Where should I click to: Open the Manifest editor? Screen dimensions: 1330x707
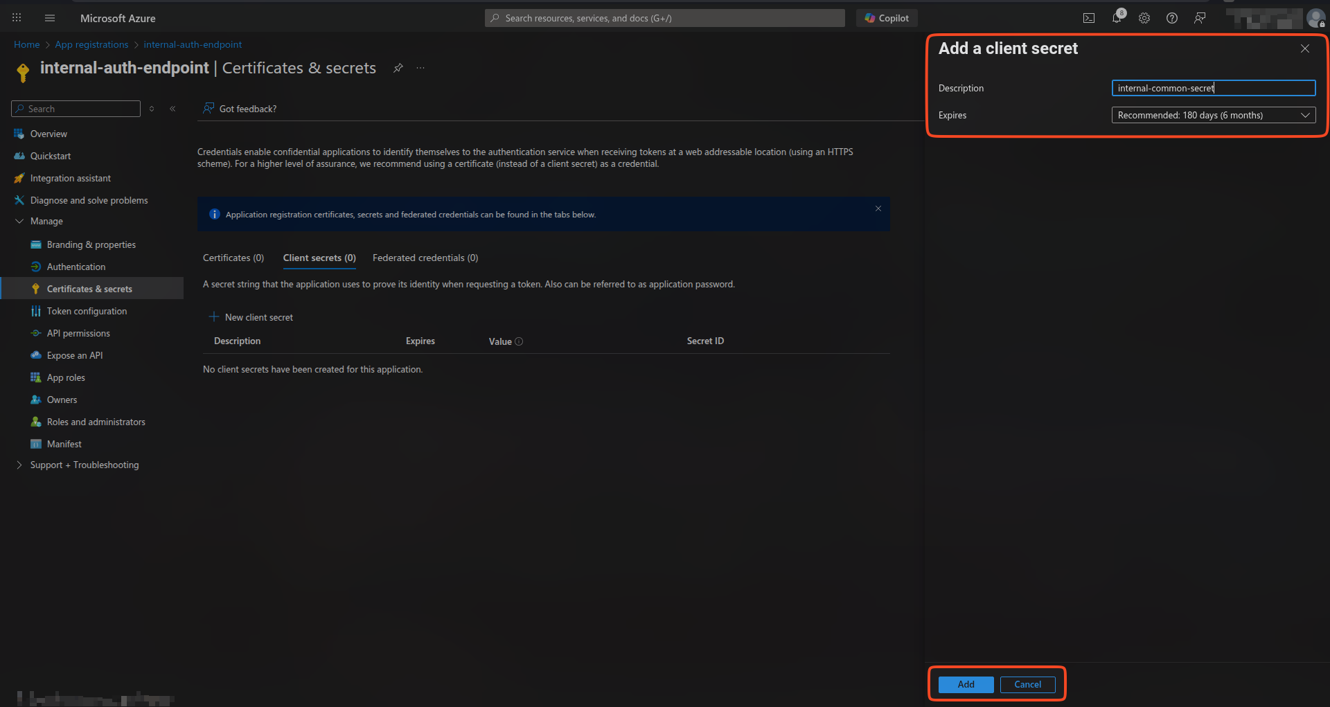(x=64, y=444)
